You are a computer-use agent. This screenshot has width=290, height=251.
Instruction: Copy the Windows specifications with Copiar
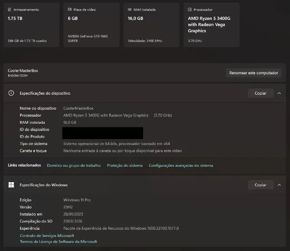coord(261,185)
